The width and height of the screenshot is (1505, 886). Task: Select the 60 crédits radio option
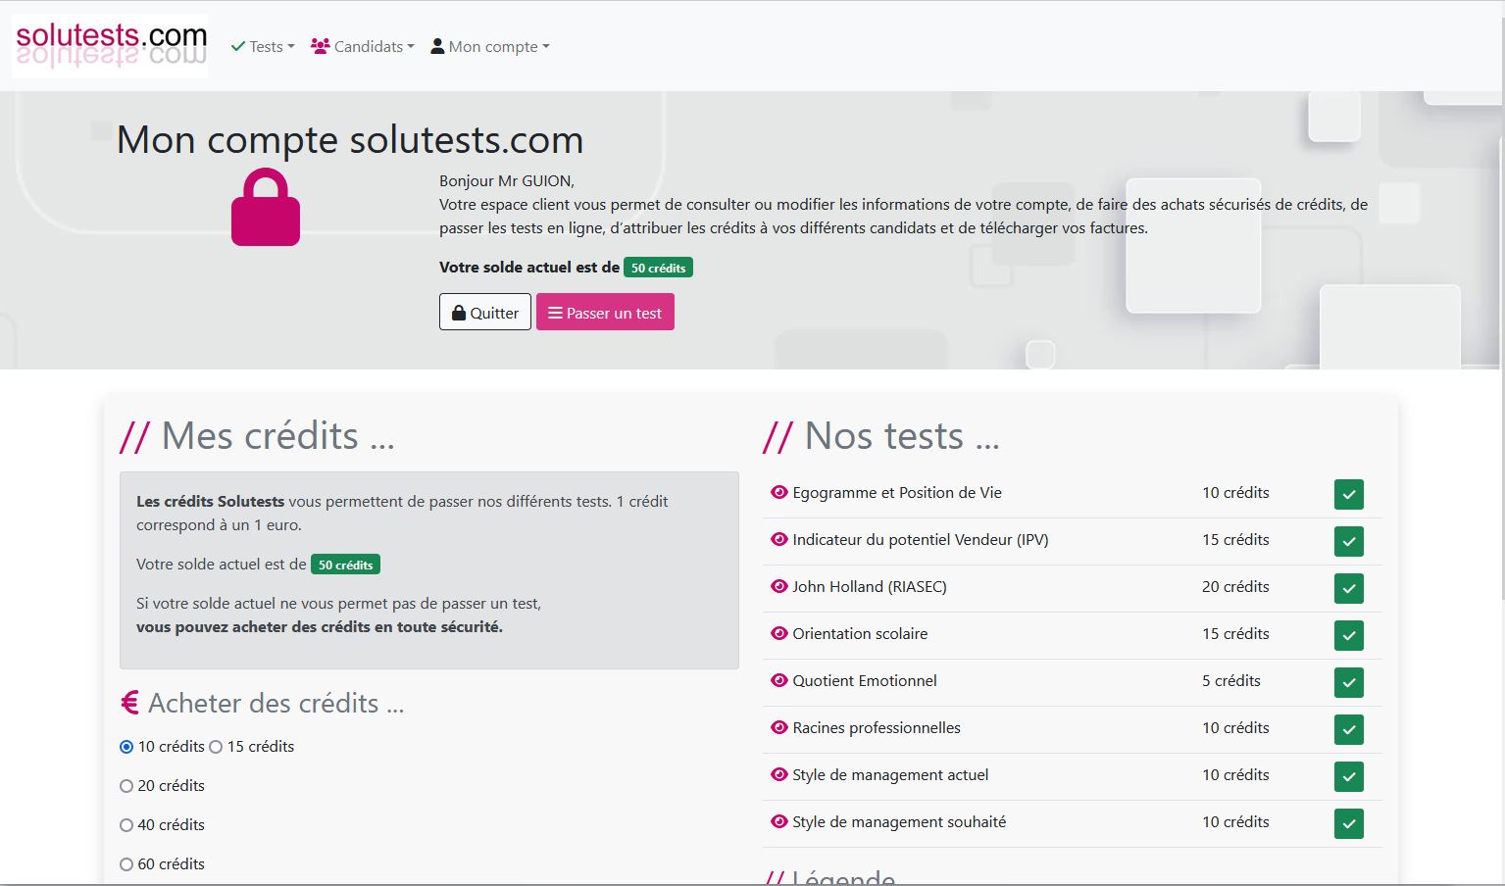click(x=126, y=864)
